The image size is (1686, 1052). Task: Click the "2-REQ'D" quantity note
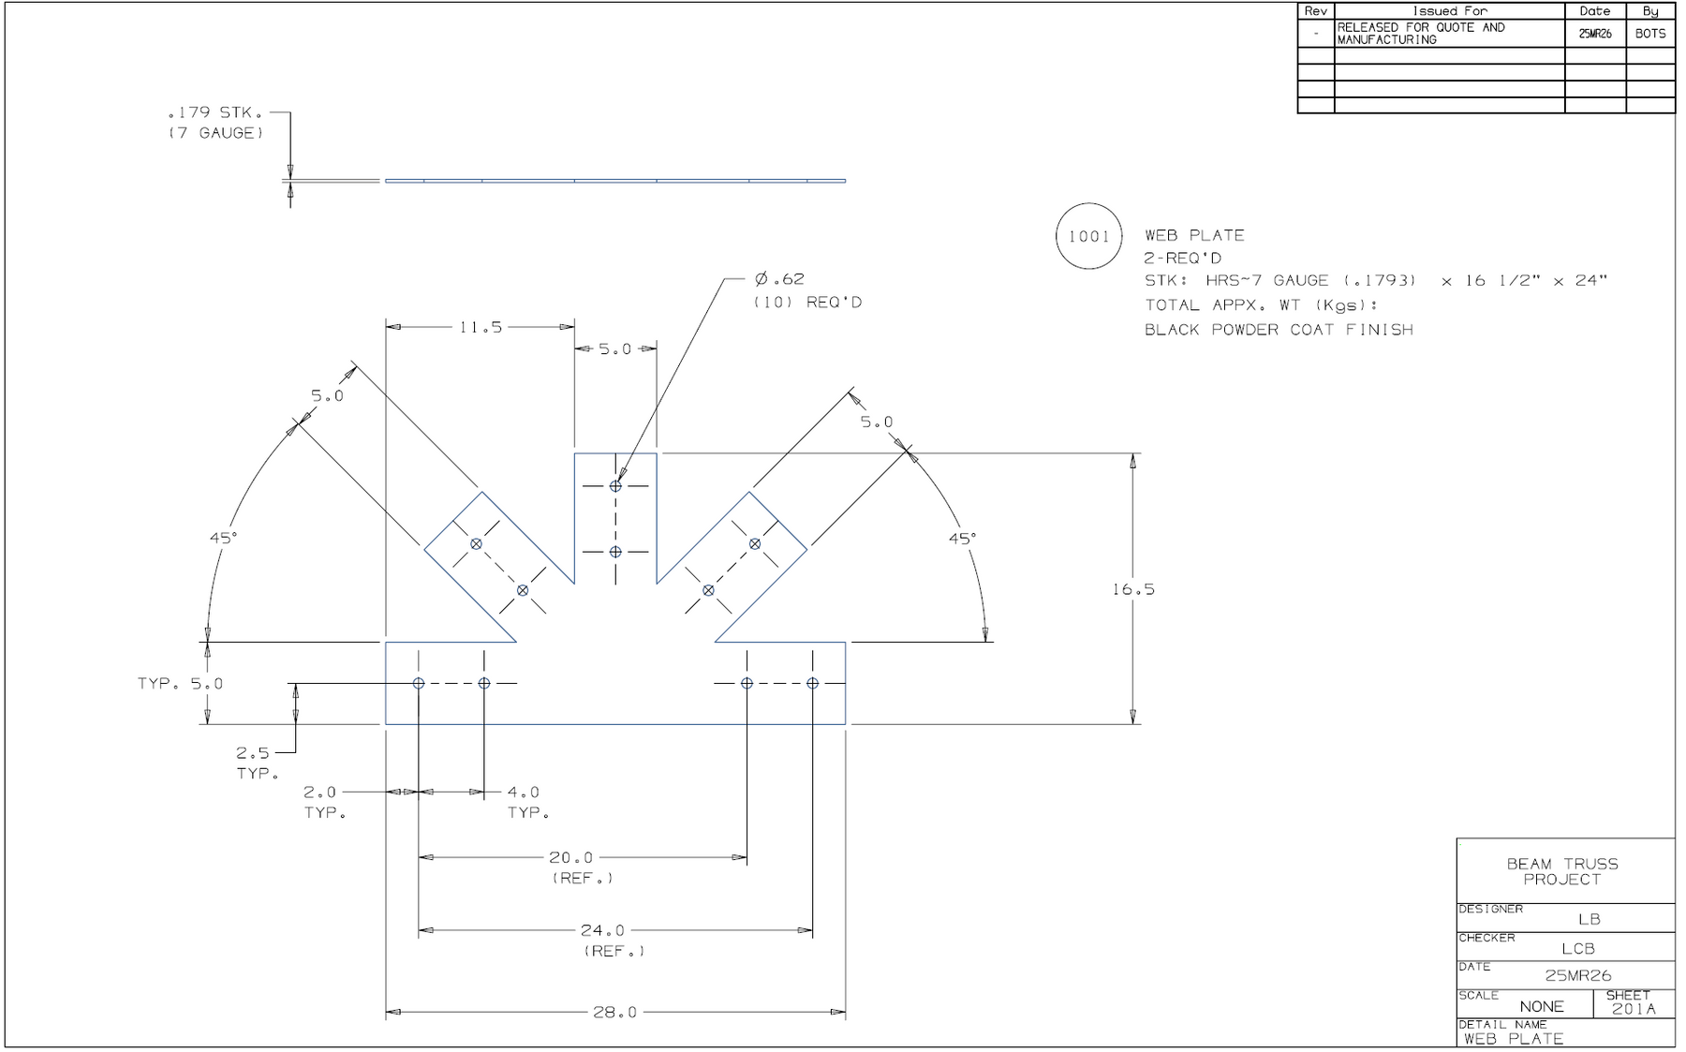click(x=1182, y=258)
